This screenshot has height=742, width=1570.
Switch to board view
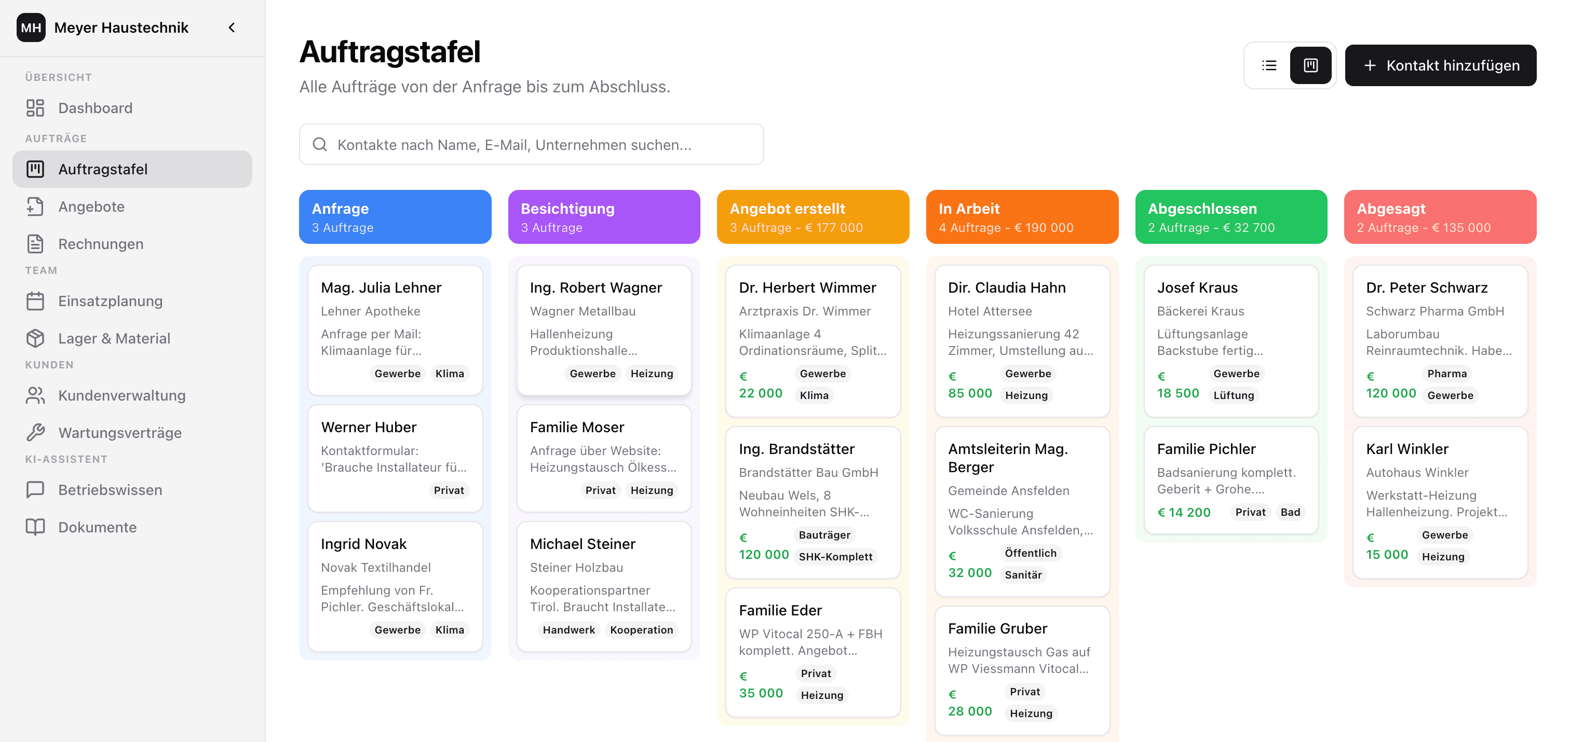click(1310, 65)
